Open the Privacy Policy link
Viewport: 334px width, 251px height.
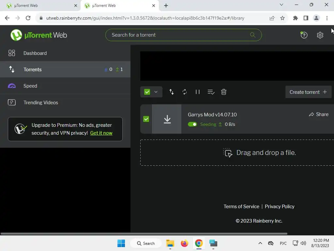280,207
